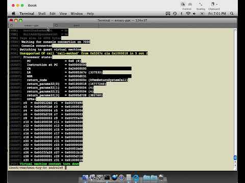Open the Apple menu
The width and height of the screenshot is (245, 183).
tap(14, 13)
